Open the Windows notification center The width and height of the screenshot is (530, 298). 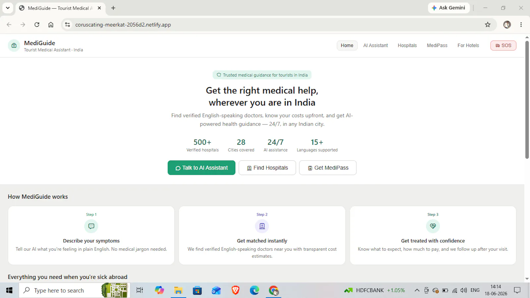[x=517, y=290]
